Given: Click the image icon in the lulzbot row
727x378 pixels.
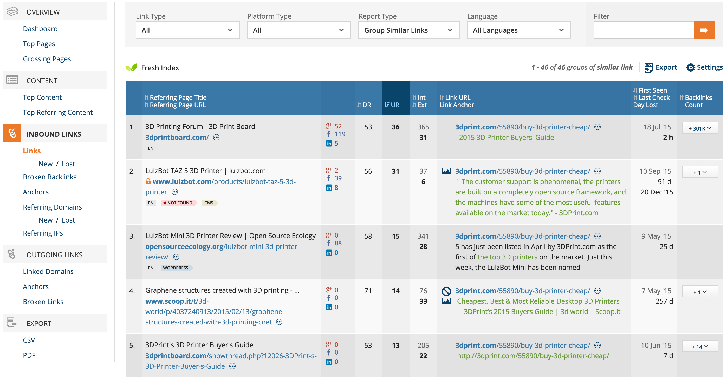Looking at the screenshot, I should pos(446,171).
